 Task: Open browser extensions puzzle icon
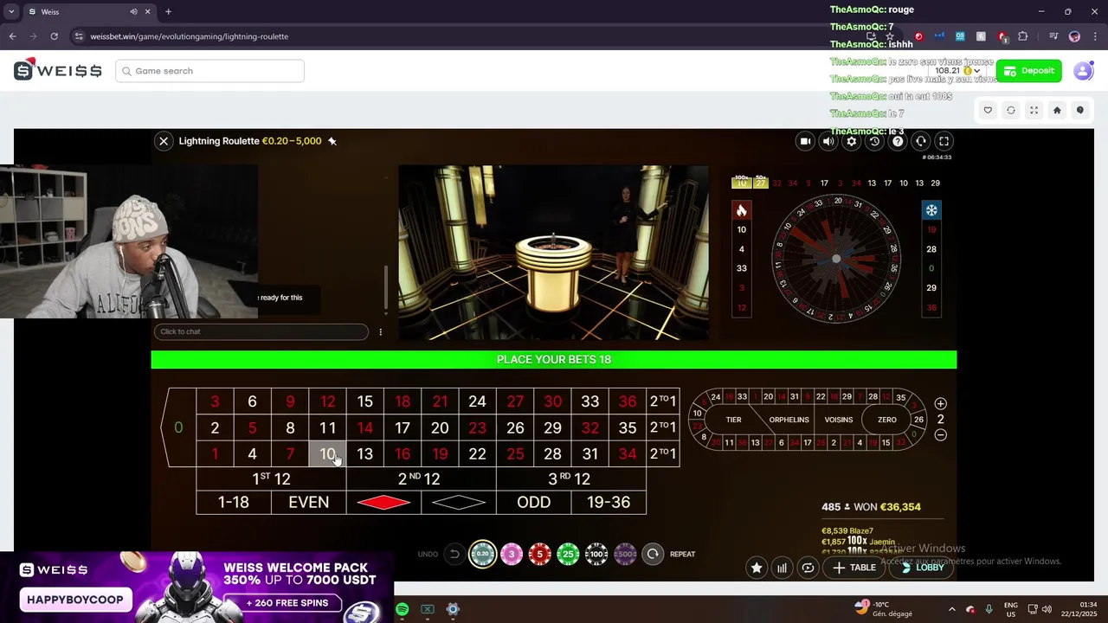point(1023,36)
